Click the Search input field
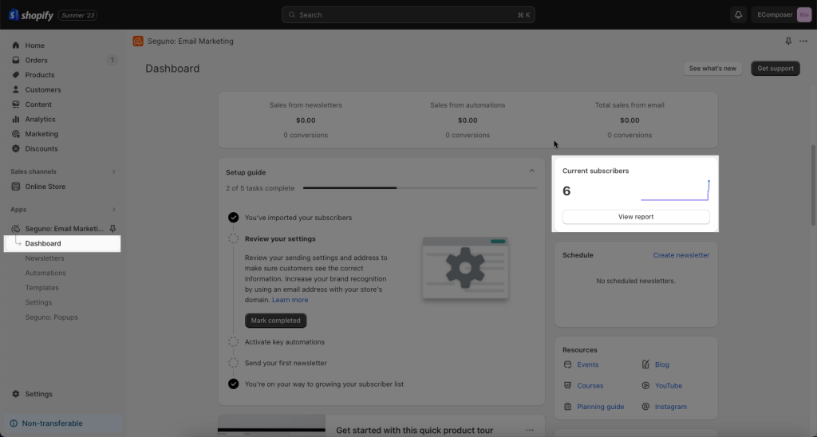Image resolution: width=817 pixels, height=437 pixels. [408, 15]
